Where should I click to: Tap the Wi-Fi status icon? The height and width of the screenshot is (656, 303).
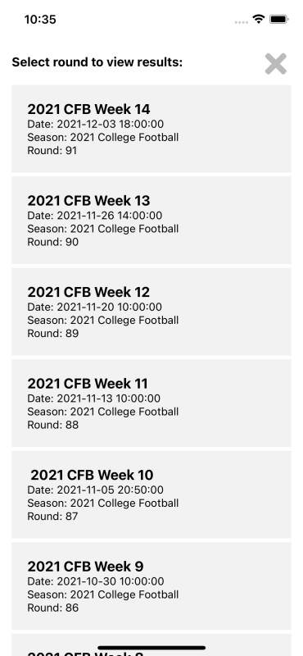coord(259,19)
